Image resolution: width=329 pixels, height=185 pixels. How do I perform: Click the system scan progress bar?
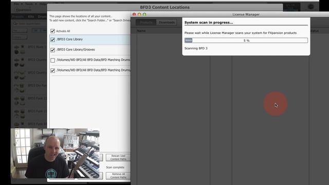coord(246,41)
